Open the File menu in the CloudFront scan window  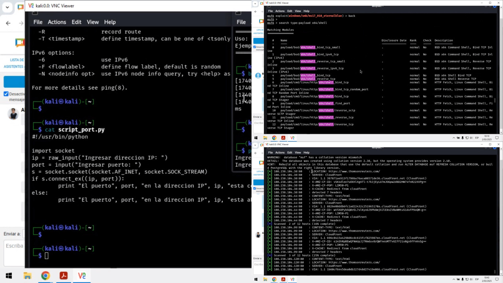tap(270, 153)
